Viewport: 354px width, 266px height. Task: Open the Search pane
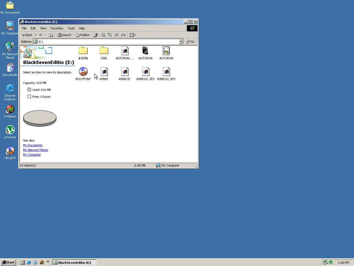[x=64, y=35]
